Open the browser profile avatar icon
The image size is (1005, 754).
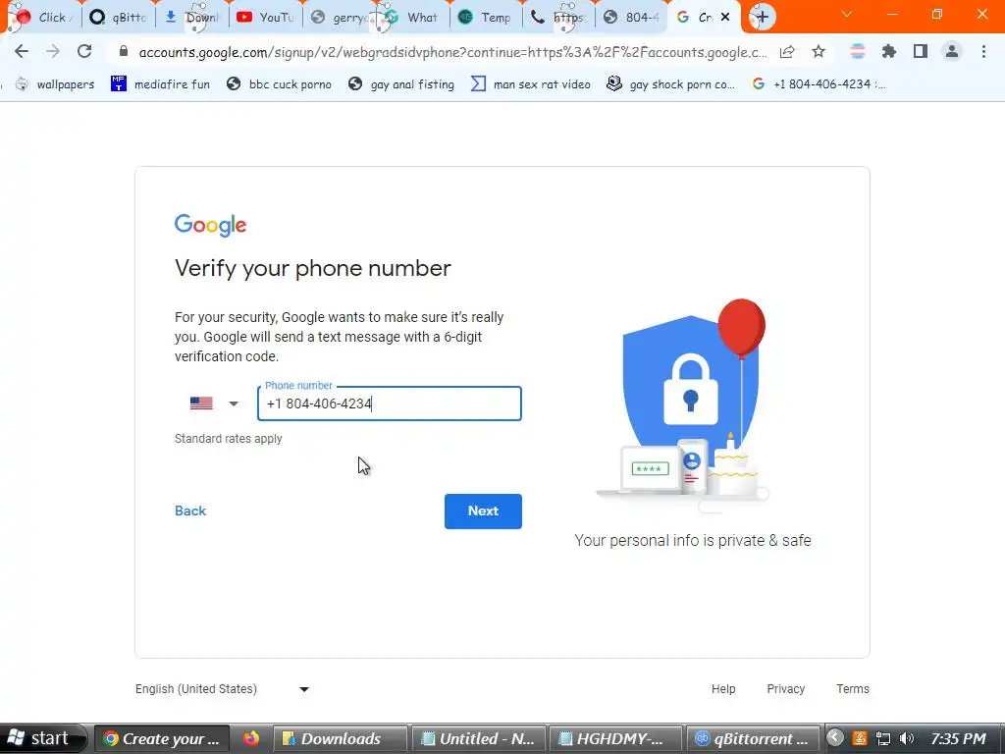[952, 52]
